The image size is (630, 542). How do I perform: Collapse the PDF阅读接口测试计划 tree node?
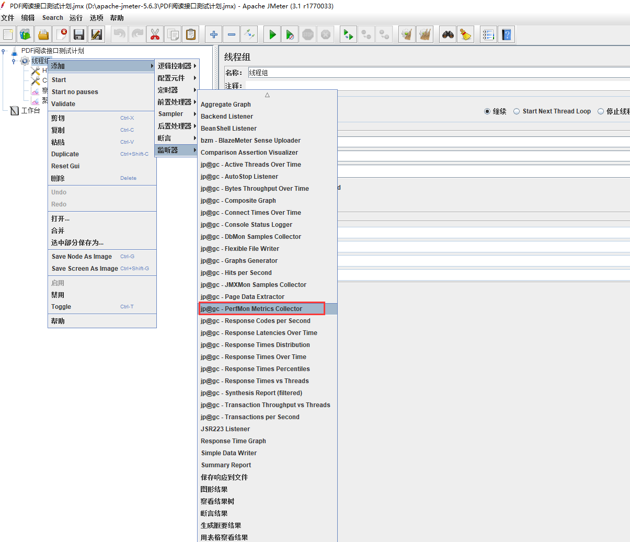[4, 51]
